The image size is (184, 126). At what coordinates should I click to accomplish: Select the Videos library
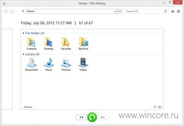(x=83, y=64)
